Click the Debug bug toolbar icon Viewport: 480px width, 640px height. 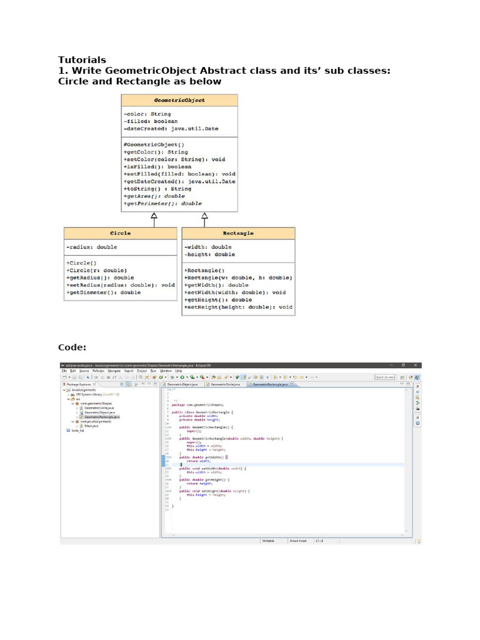point(172,377)
